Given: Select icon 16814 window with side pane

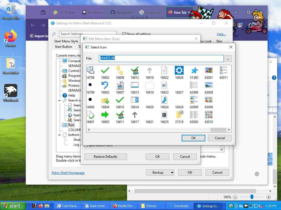Looking at the screenshot, I should (135, 100).
